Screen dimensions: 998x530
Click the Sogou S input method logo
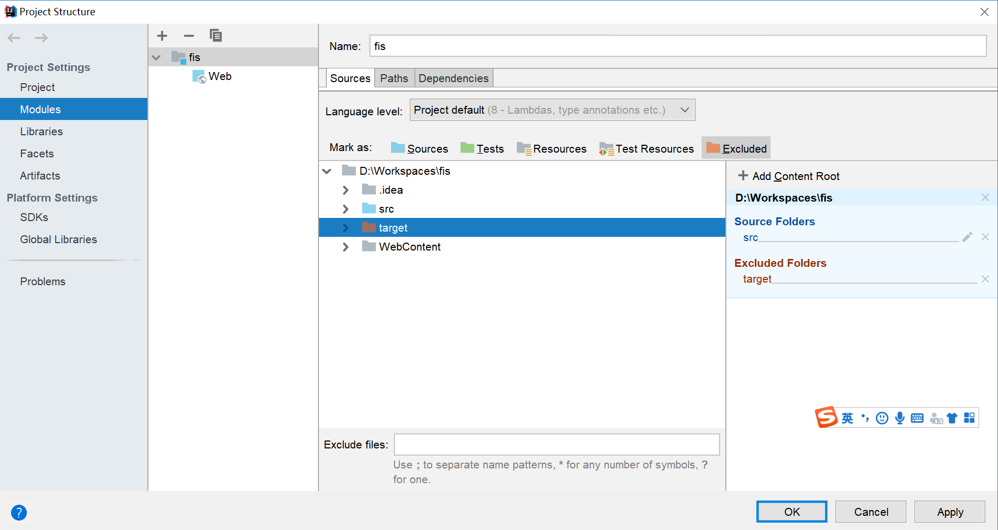click(826, 417)
